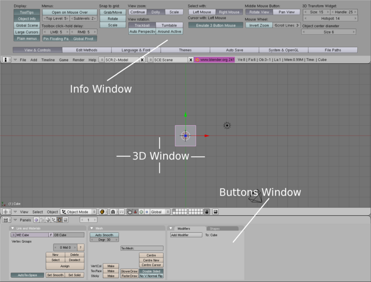Adjust the Size 6 object center slider
Image resolution: width=371 pixels, height=282 pixels.
pos(329,32)
